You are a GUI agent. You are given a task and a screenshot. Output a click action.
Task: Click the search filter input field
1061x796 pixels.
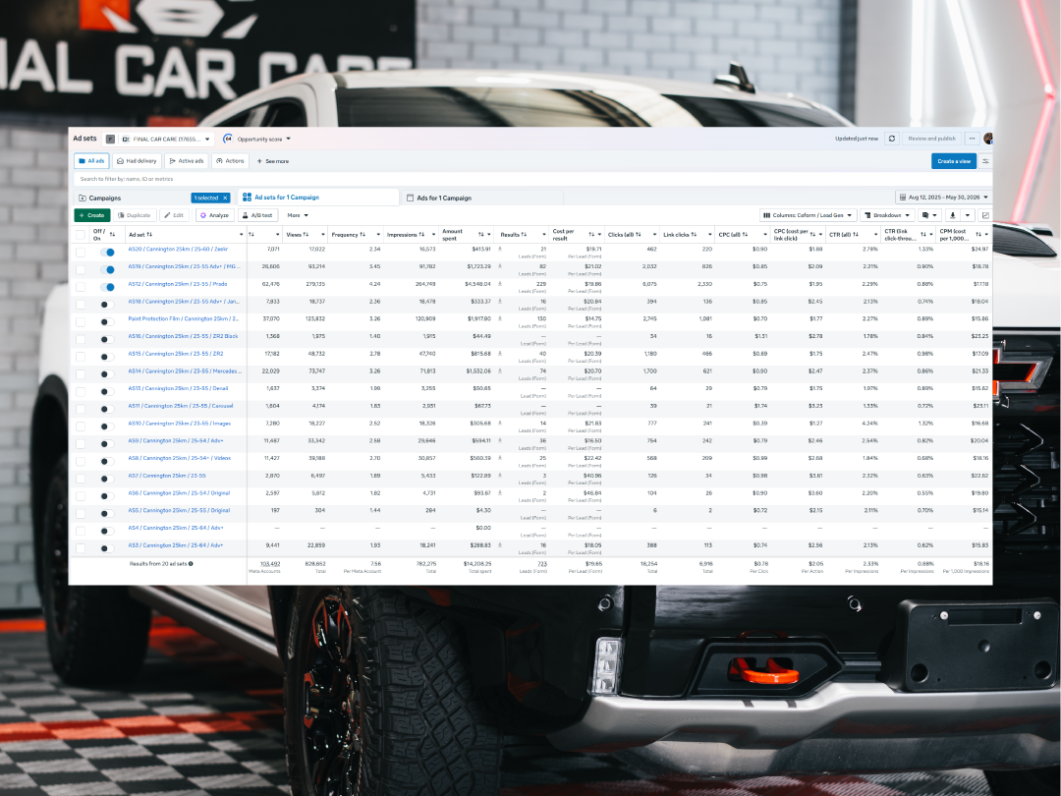532,179
